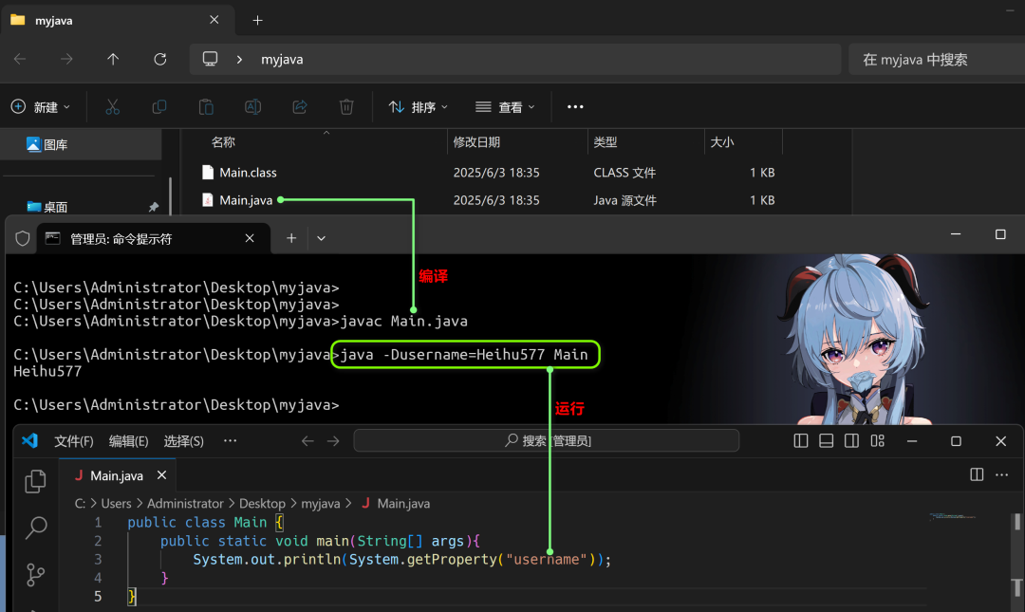Split the VS Code editor right

coord(977,474)
